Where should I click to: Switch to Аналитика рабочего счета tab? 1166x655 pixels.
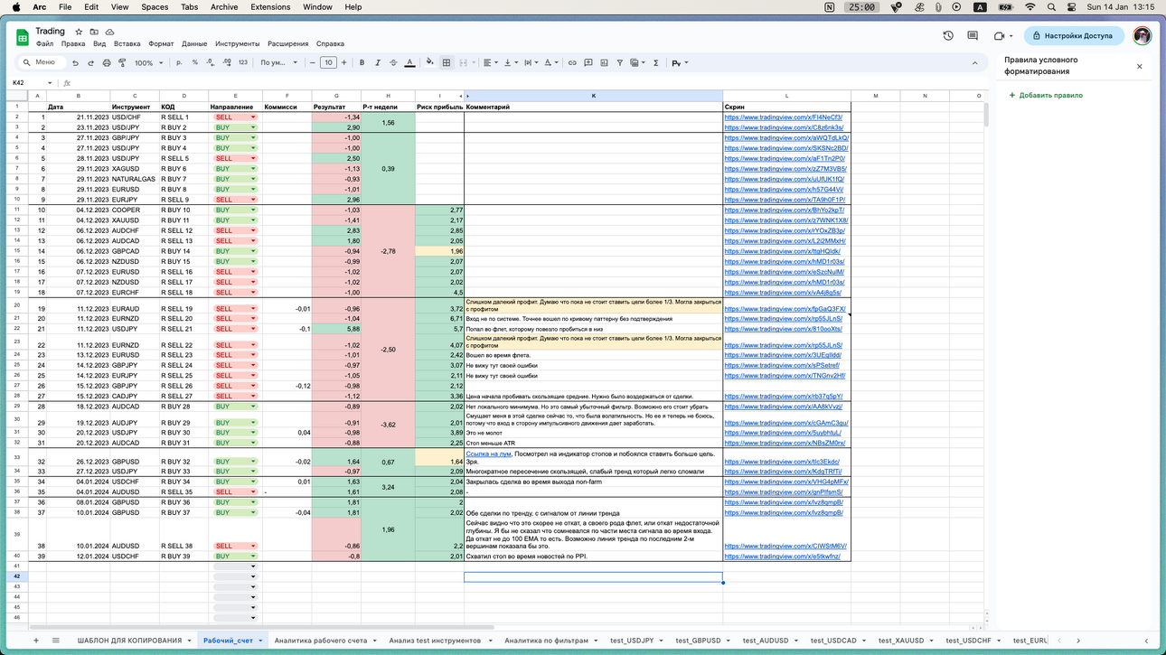[x=321, y=641]
